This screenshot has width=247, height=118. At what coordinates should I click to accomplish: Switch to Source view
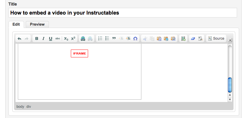coord(216,38)
